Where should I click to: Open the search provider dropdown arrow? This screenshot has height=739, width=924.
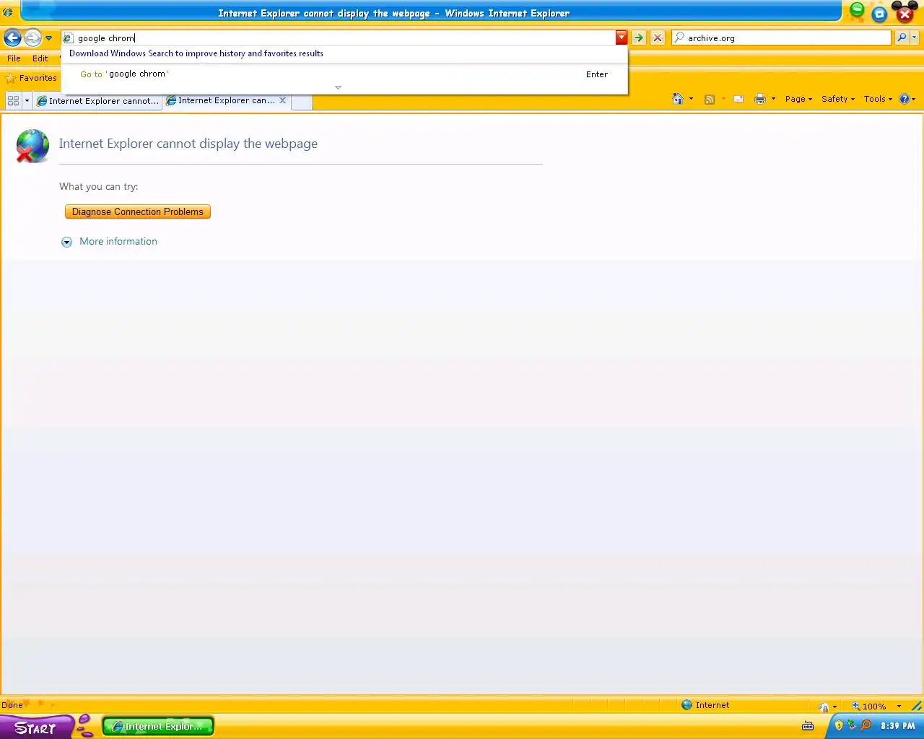pyautogui.click(x=914, y=38)
